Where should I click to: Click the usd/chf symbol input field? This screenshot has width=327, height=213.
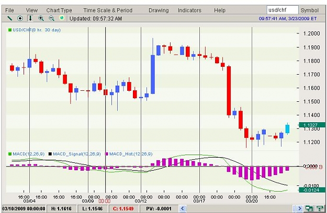[283, 10]
